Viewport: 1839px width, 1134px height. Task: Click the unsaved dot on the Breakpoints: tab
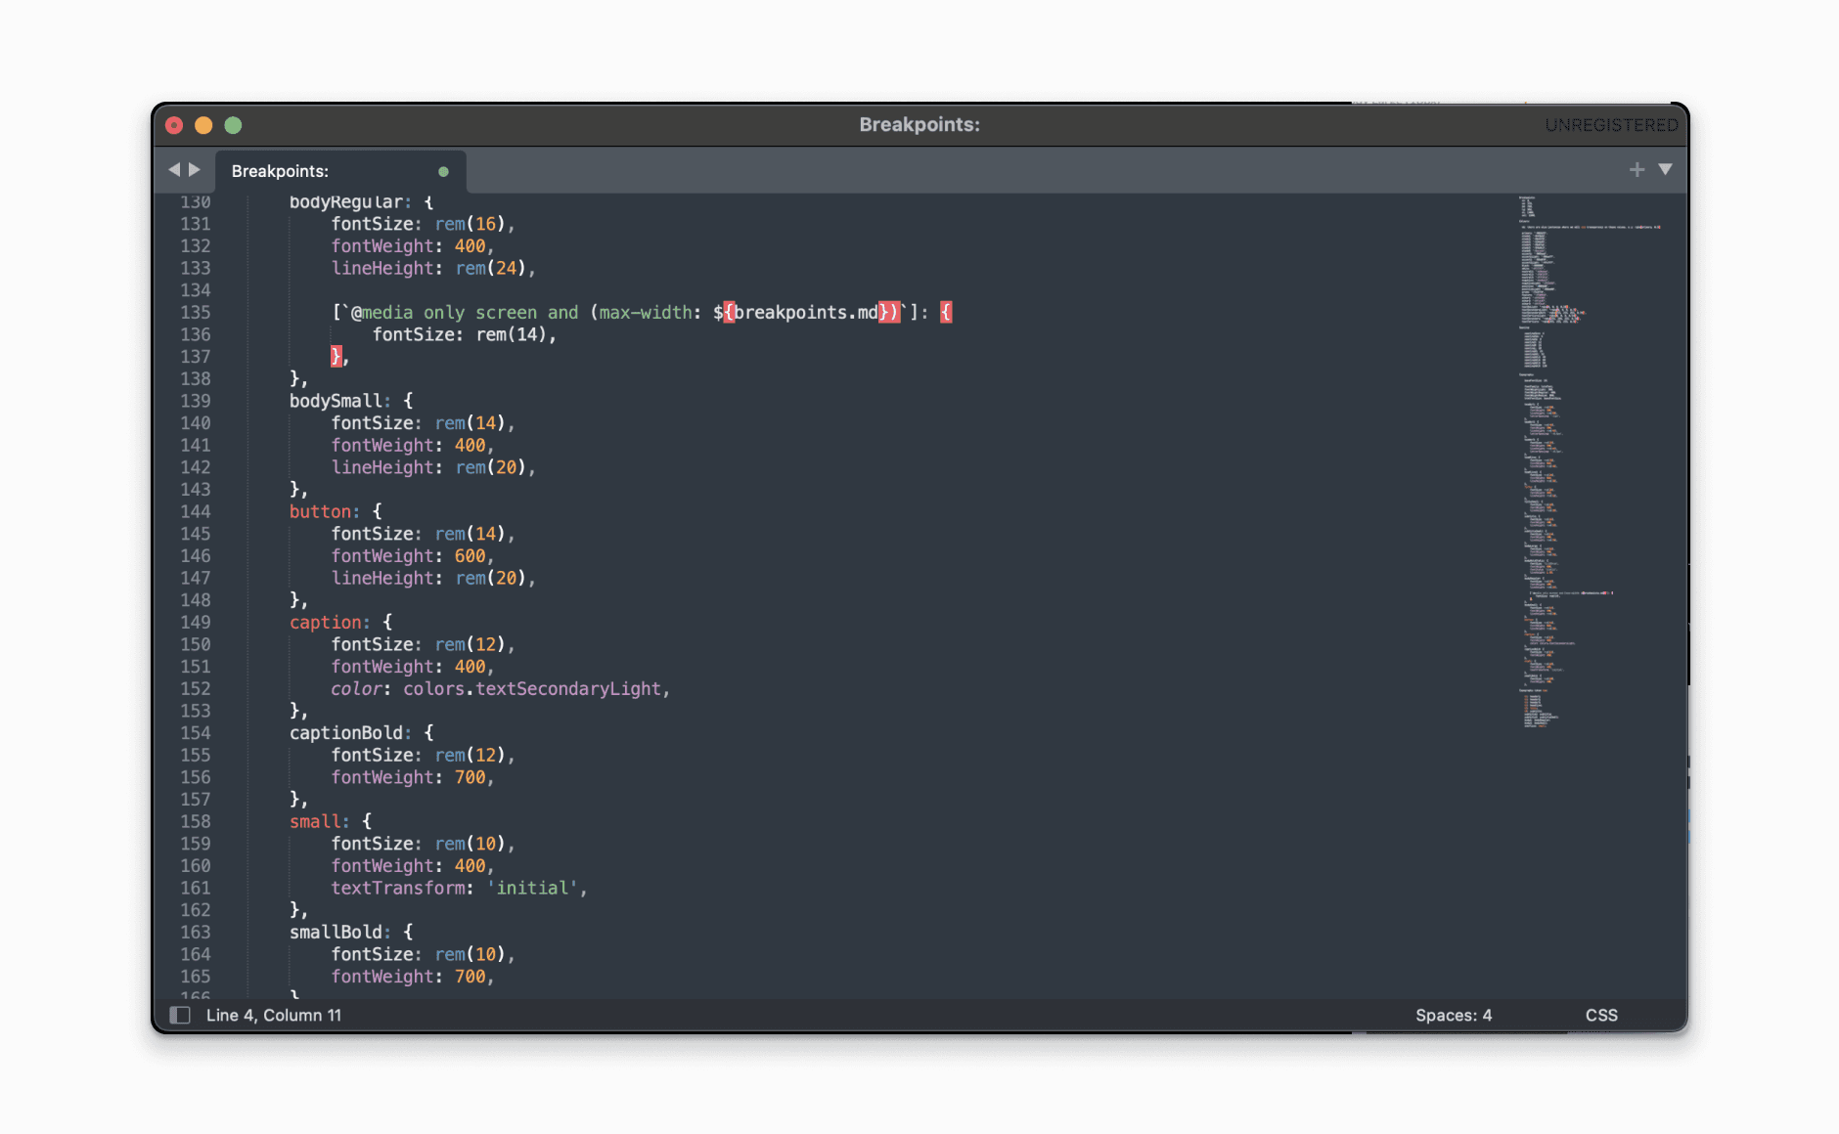pos(443,171)
